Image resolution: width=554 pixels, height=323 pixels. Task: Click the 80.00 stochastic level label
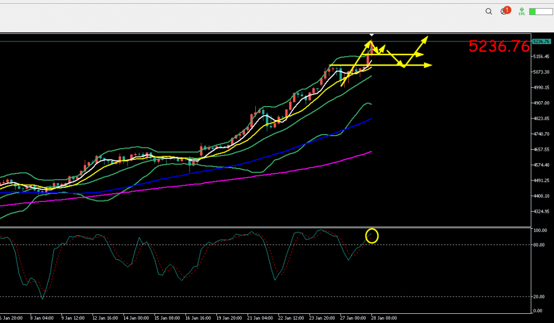coord(539,245)
